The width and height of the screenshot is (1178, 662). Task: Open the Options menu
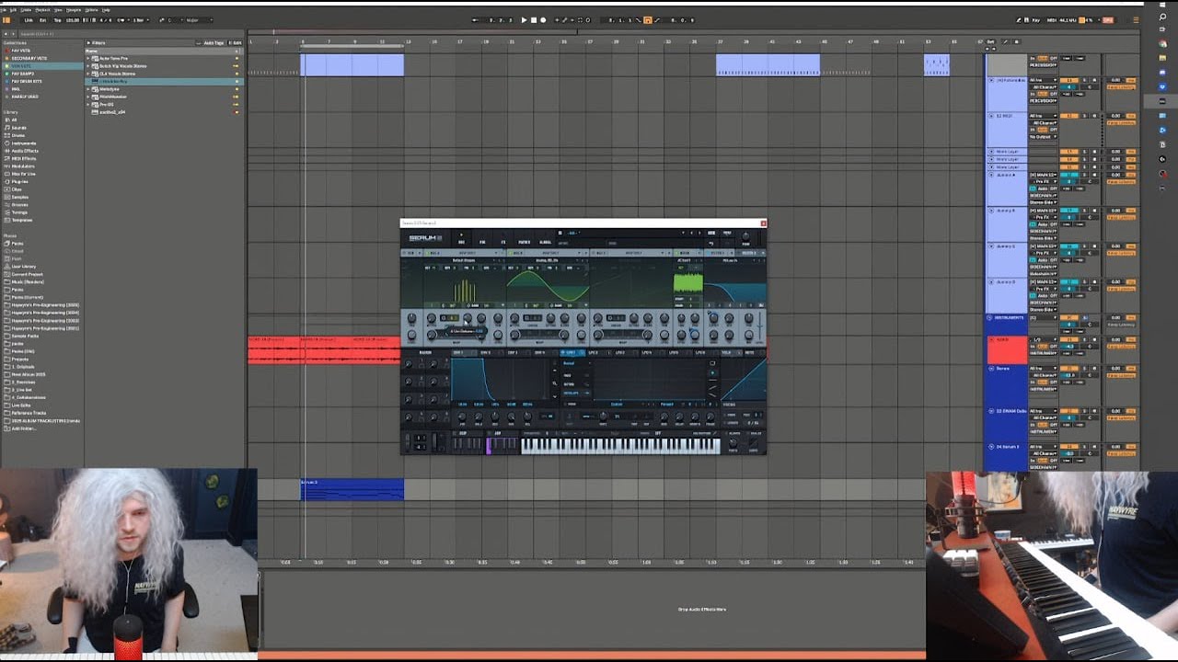(x=91, y=9)
